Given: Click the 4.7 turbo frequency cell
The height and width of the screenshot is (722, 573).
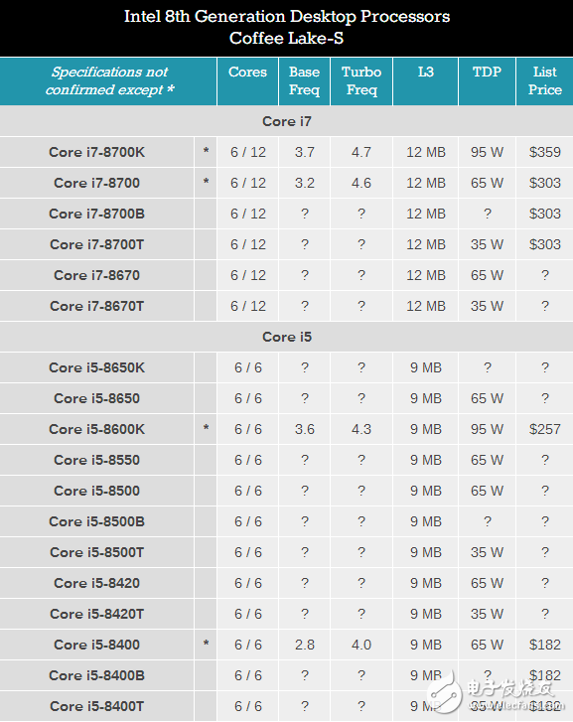Looking at the screenshot, I should (x=361, y=152).
